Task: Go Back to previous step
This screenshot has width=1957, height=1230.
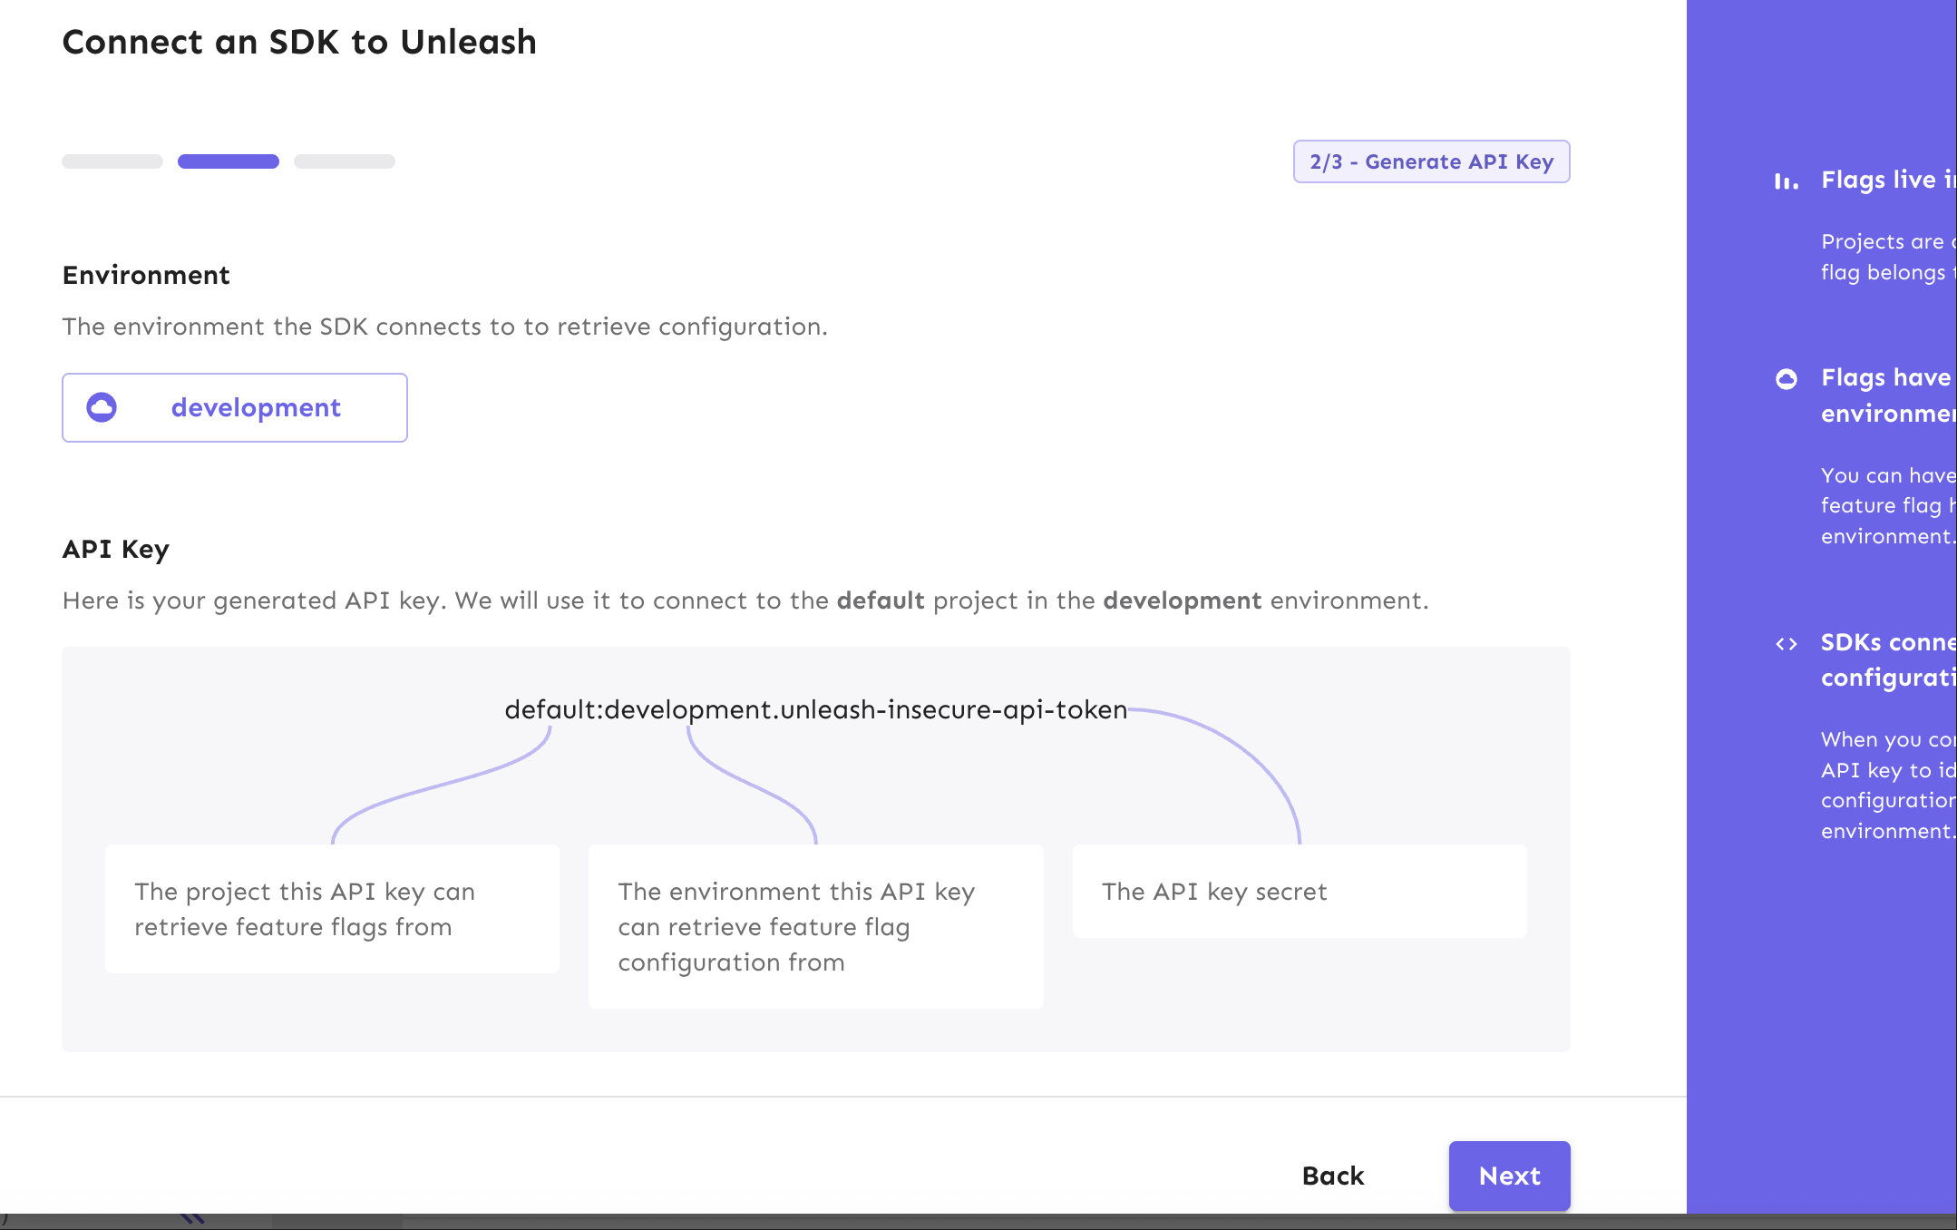Action: coord(1333,1176)
